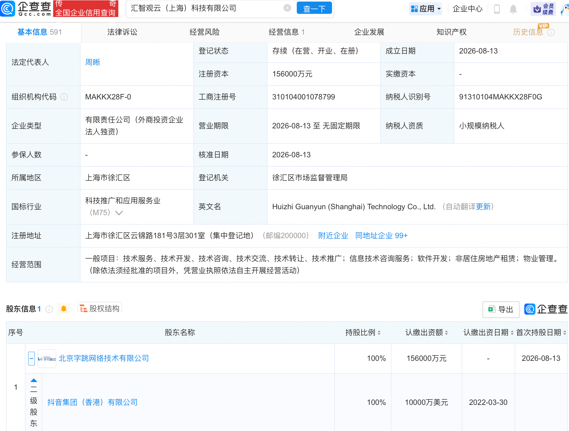
Task: Expand the 国标行业 M75 chevron
Action: 119,213
